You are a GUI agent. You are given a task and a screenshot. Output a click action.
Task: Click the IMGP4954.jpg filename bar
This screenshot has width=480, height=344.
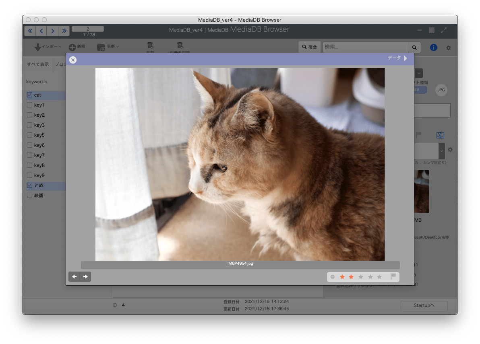coord(240,265)
